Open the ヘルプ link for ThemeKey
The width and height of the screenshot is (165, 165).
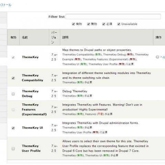163,57
